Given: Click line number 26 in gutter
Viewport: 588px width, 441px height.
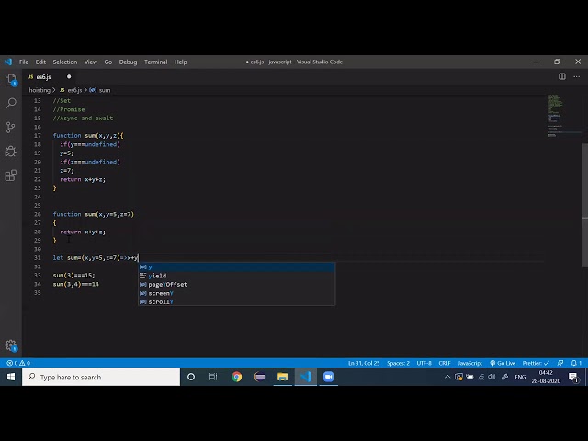Looking at the screenshot, I should (37, 214).
